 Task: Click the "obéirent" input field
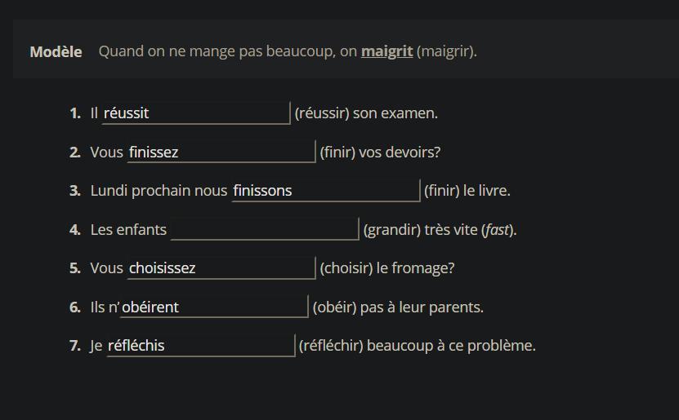pyautogui.click(x=213, y=307)
